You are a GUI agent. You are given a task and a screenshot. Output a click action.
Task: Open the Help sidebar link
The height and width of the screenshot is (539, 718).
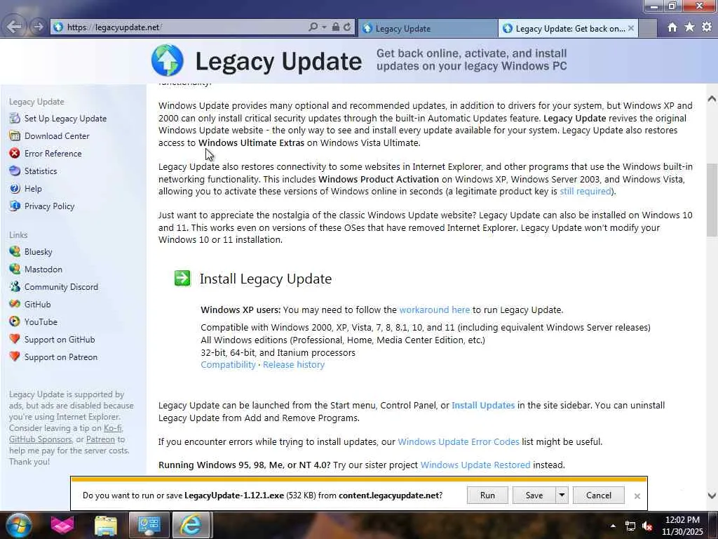click(x=33, y=188)
